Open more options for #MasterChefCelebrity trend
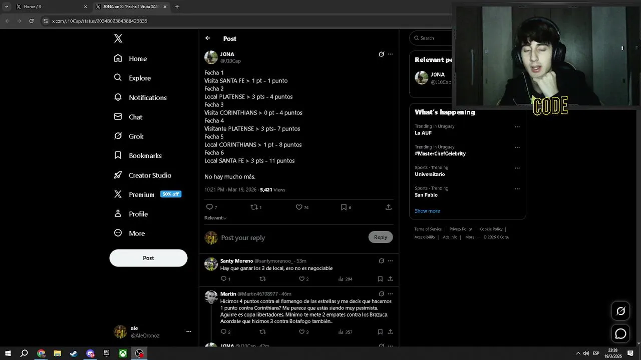The width and height of the screenshot is (641, 360). [x=517, y=147]
